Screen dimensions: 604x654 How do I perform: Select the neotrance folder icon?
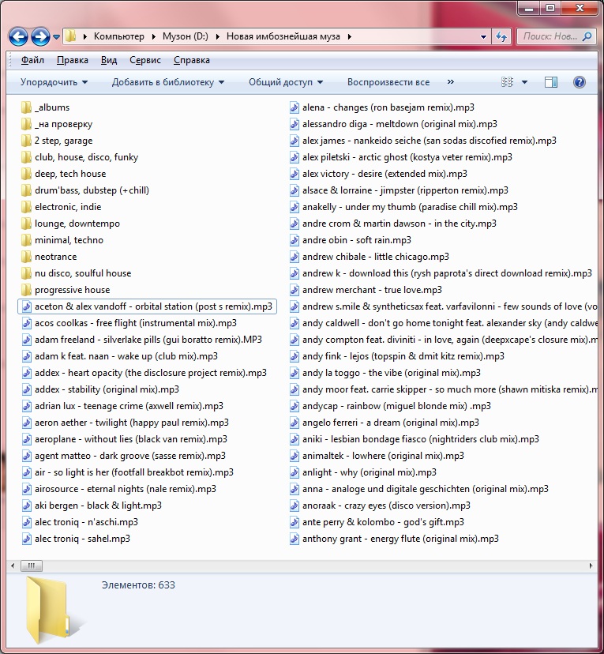26,257
